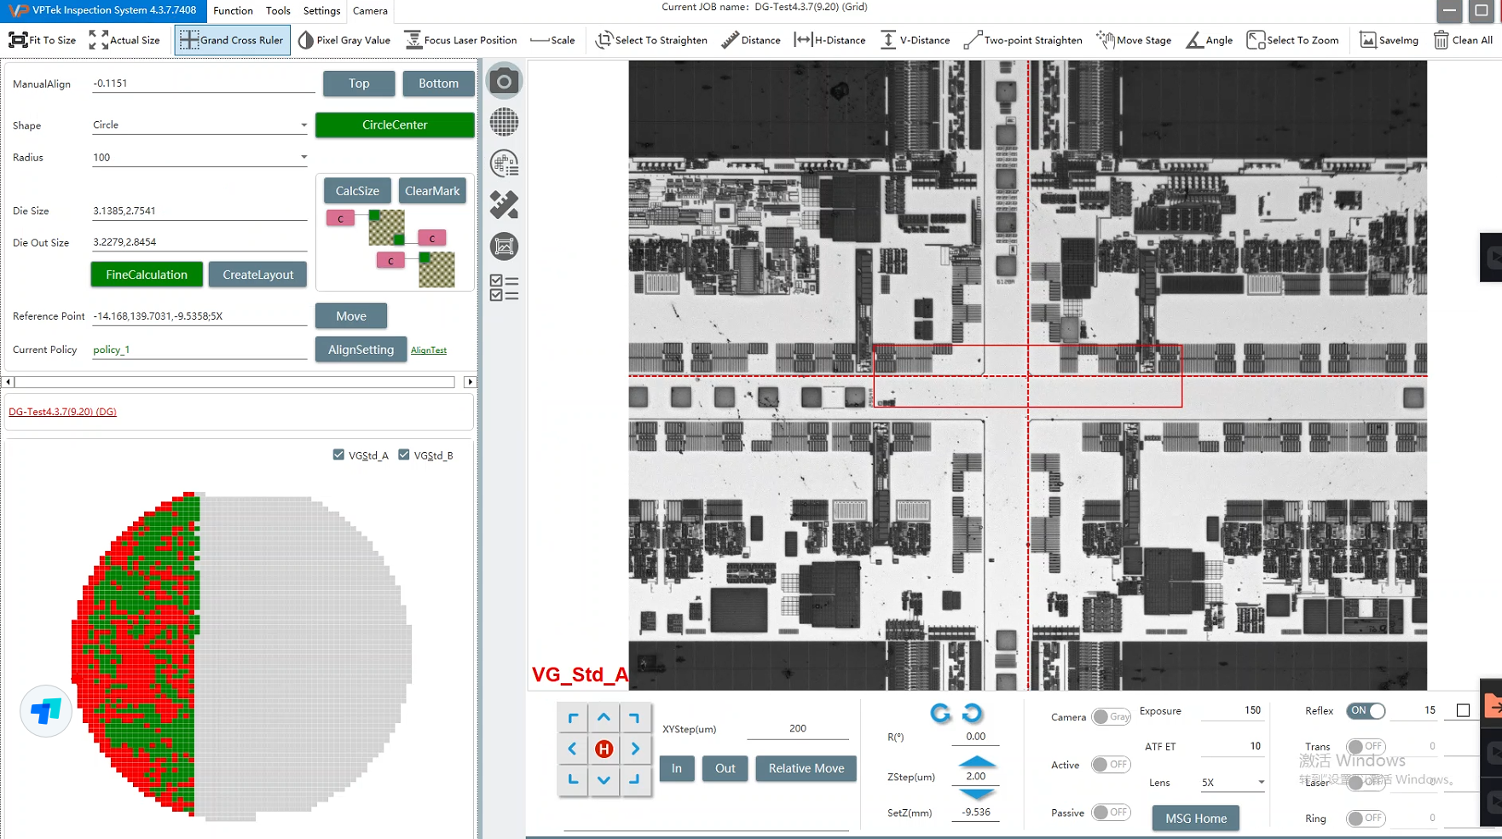The height and width of the screenshot is (839, 1502).
Task: Open the Radius dropdown list
Action: pos(303,158)
